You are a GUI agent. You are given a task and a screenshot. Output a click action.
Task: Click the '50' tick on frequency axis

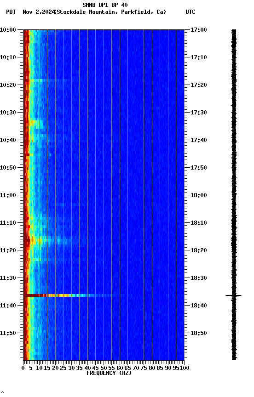pos(104,369)
